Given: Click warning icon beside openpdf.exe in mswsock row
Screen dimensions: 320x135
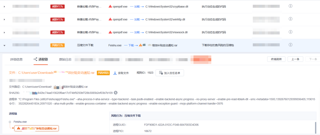Looking at the screenshot, I should 110,32.
